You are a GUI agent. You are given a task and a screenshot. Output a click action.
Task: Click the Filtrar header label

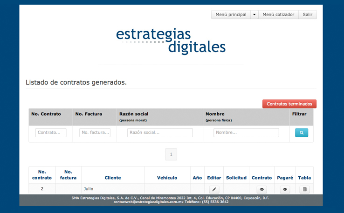coord(299,114)
